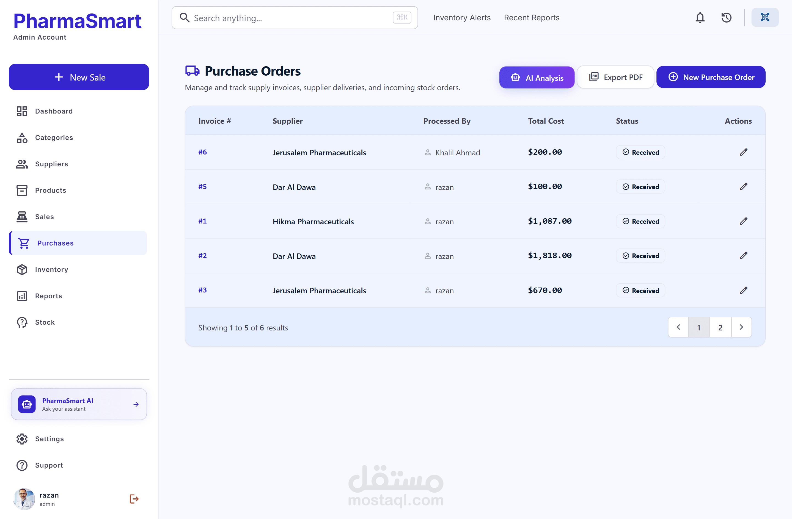Click the Reports chart icon

click(22, 296)
